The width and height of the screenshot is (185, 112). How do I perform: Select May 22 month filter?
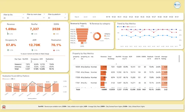[77, 17]
